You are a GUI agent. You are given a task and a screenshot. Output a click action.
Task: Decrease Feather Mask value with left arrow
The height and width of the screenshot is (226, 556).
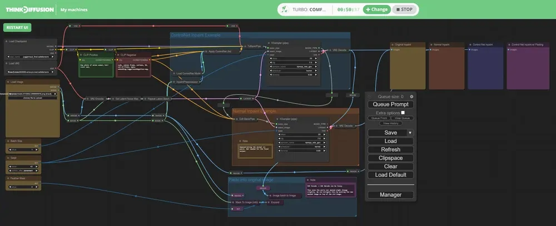tap(9, 187)
